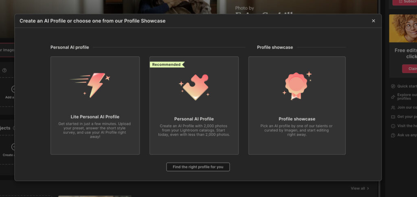Select the Lite Personal AI Profile lightning icon
The width and height of the screenshot is (417, 197).
click(90, 85)
